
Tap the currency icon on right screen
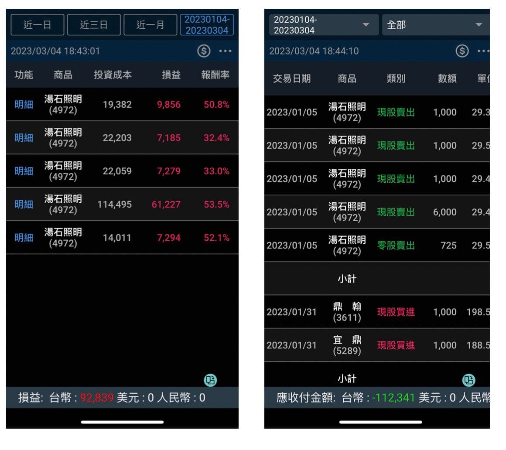tap(462, 51)
